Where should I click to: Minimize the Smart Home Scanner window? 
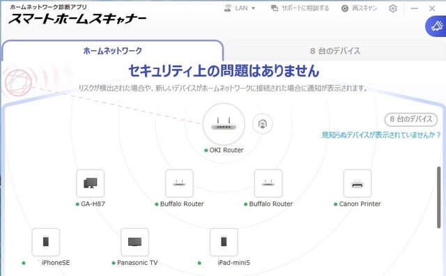[415, 8]
